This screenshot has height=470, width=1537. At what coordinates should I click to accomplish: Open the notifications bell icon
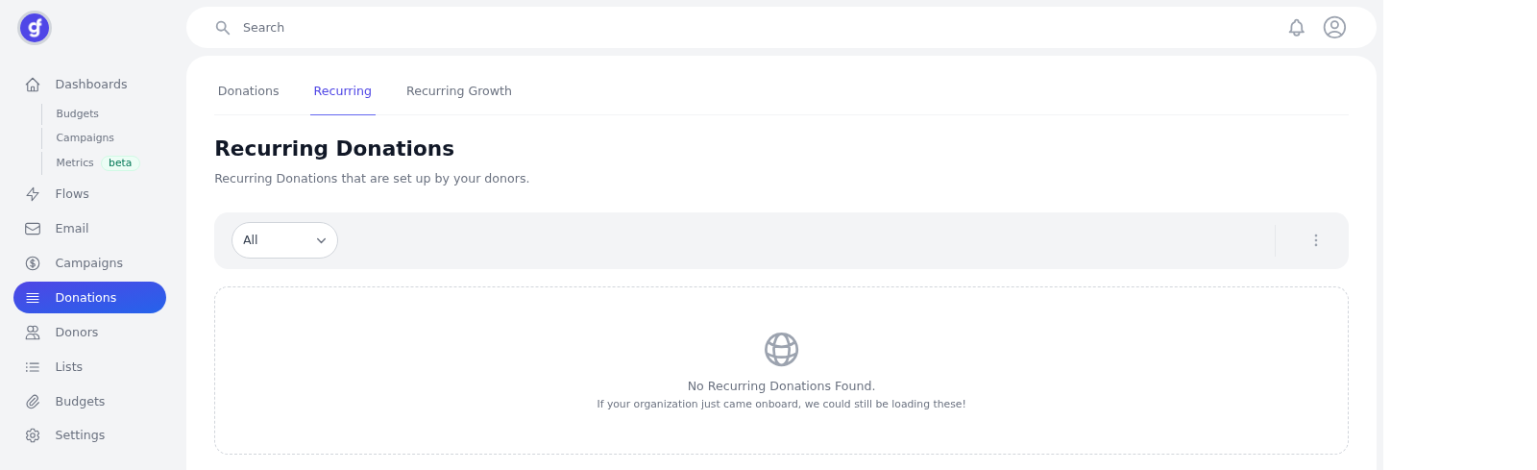pyautogui.click(x=1297, y=28)
